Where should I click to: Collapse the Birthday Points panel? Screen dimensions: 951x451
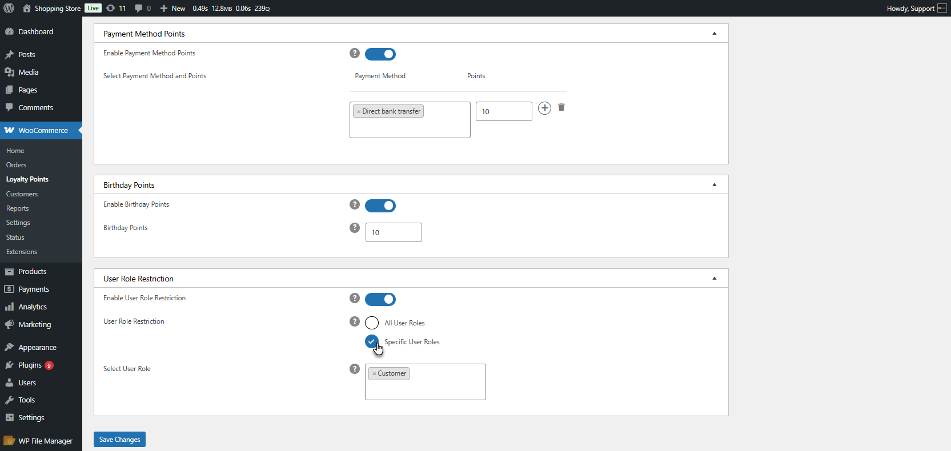click(x=715, y=184)
